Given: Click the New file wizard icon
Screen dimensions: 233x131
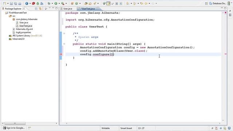Looking at the screenshot, I should [x=4, y=3].
